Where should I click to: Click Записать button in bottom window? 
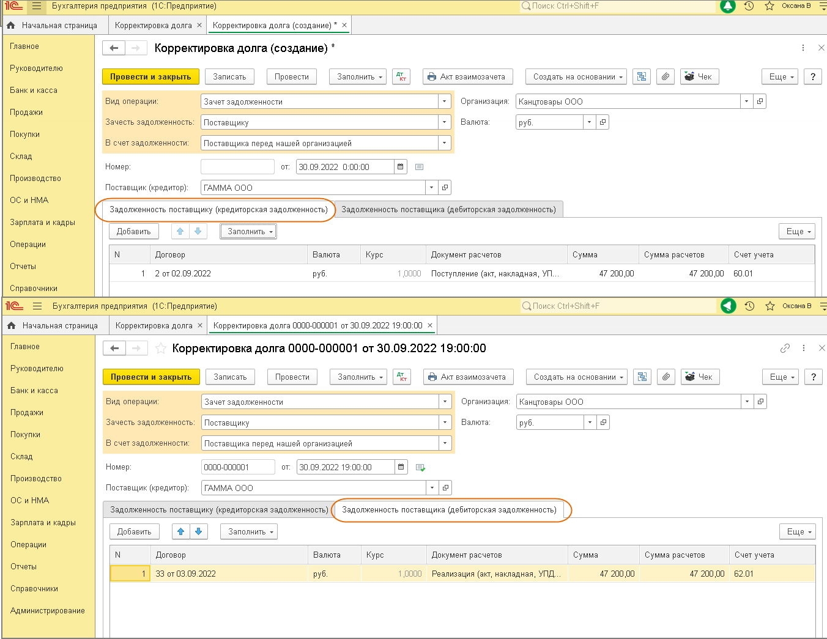(230, 377)
